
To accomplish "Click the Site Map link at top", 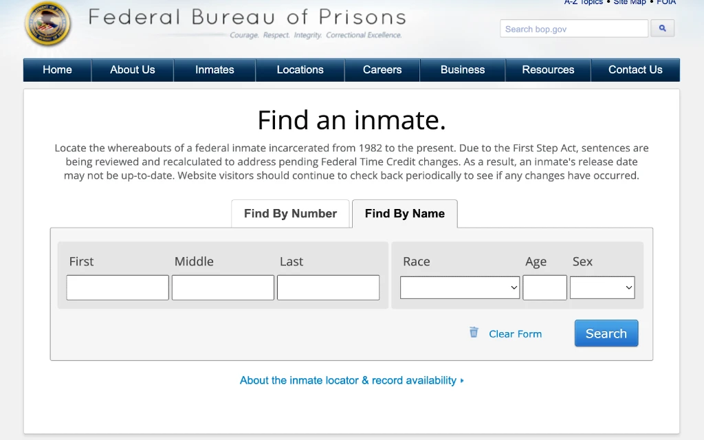I will (x=630, y=2).
